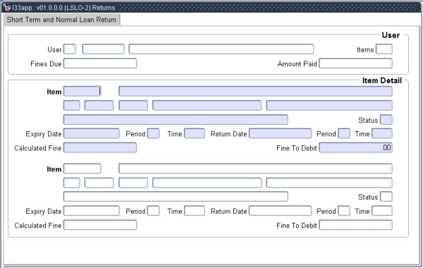This screenshot has height=268, width=423.
Task: Click the white Status field of second item
Action: [x=386, y=197]
